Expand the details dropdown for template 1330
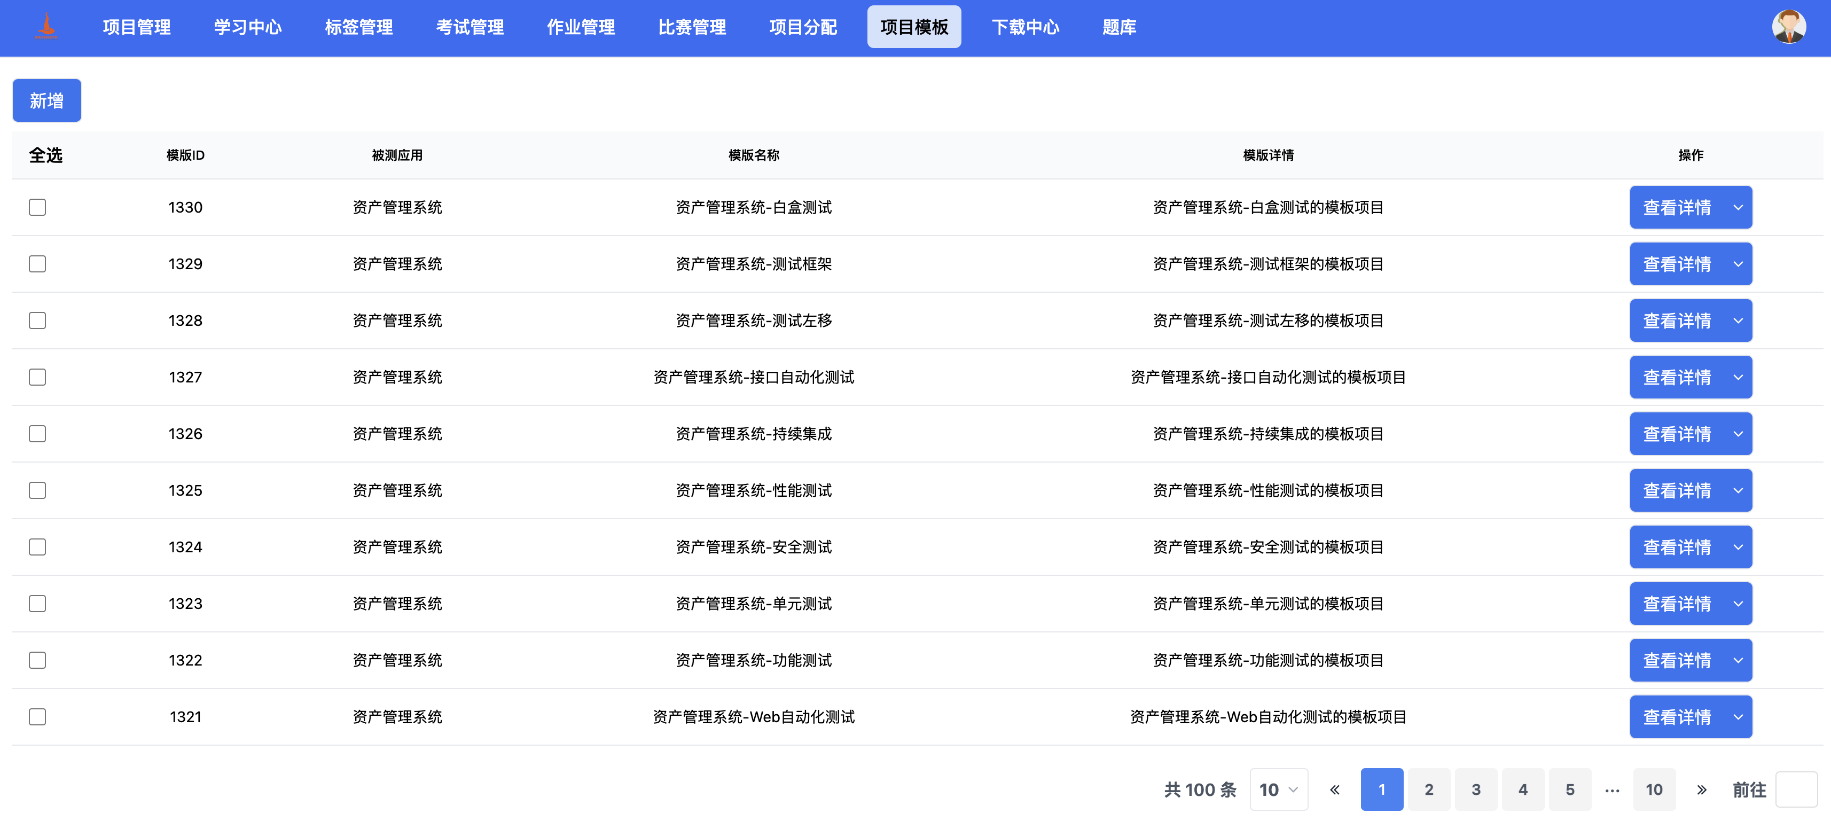Viewport: 1831px width, 829px height. coord(1739,207)
